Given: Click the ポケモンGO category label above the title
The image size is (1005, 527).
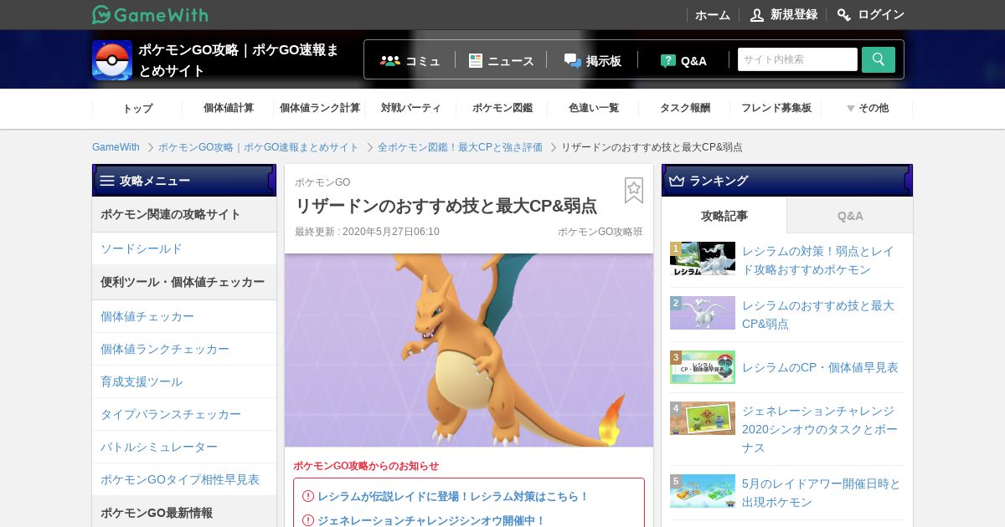Looking at the screenshot, I should [x=322, y=182].
